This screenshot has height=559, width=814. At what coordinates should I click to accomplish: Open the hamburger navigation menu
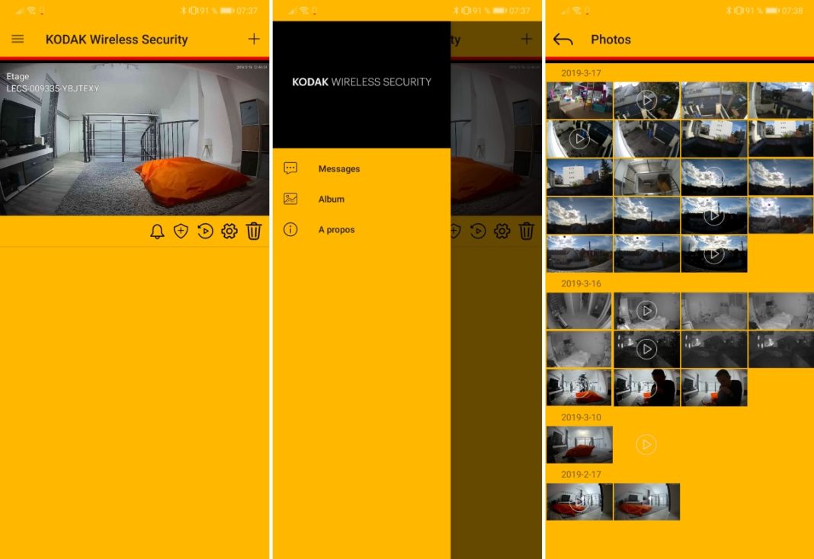[18, 39]
